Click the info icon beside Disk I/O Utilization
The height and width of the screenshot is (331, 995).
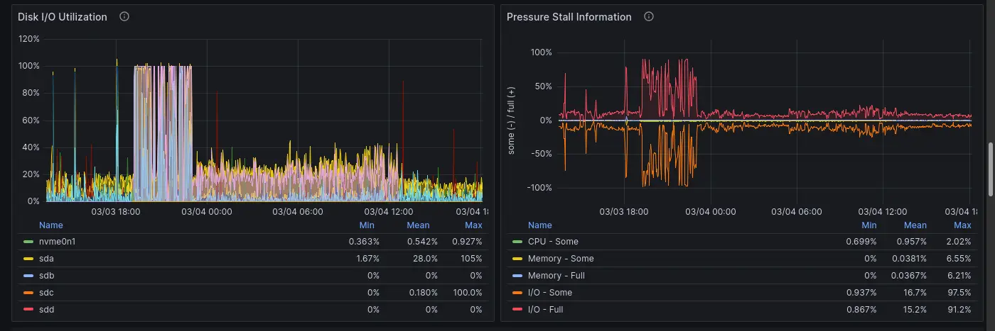(x=124, y=16)
